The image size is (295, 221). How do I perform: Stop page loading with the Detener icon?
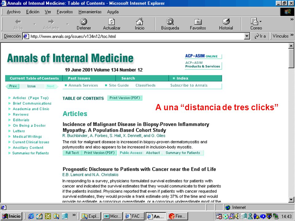(84, 22)
